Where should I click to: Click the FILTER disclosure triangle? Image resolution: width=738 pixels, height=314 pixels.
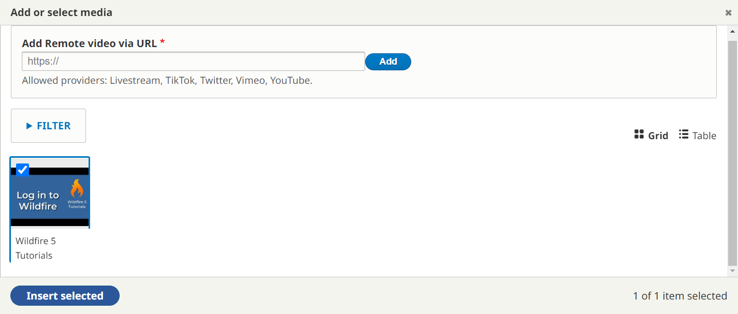(30, 126)
